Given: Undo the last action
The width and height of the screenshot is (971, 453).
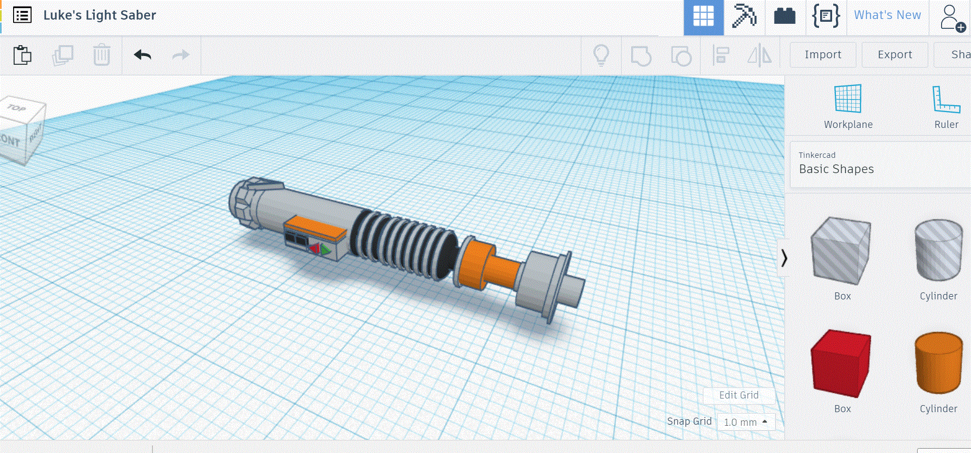Looking at the screenshot, I should click(143, 55).
